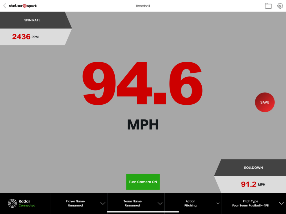Open settings via the gear icon
The width and height of the screenshot is (286, 214).
click(280, 6)
